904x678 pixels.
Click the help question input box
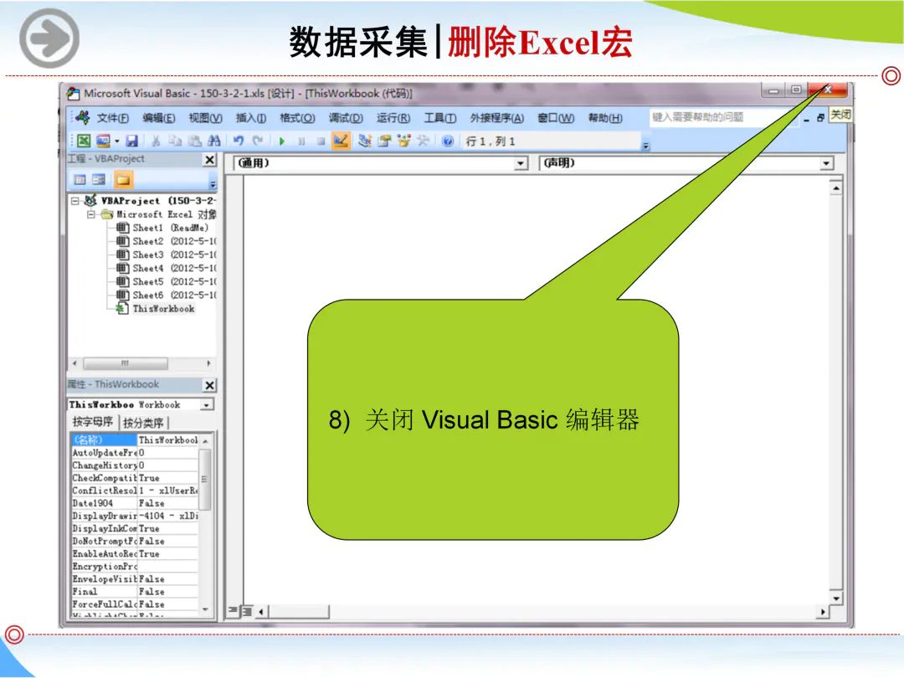723,118
